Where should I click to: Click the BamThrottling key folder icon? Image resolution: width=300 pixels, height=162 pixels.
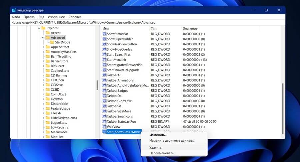[48, 56]
